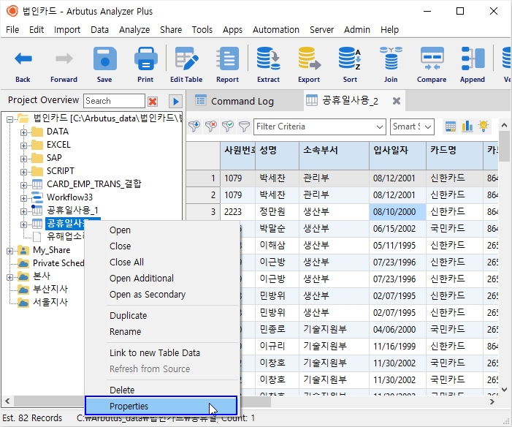This screenshot has height=427, width=512.
Task: Click the Workflow33 item icon
Action: [x=37, y=197]
